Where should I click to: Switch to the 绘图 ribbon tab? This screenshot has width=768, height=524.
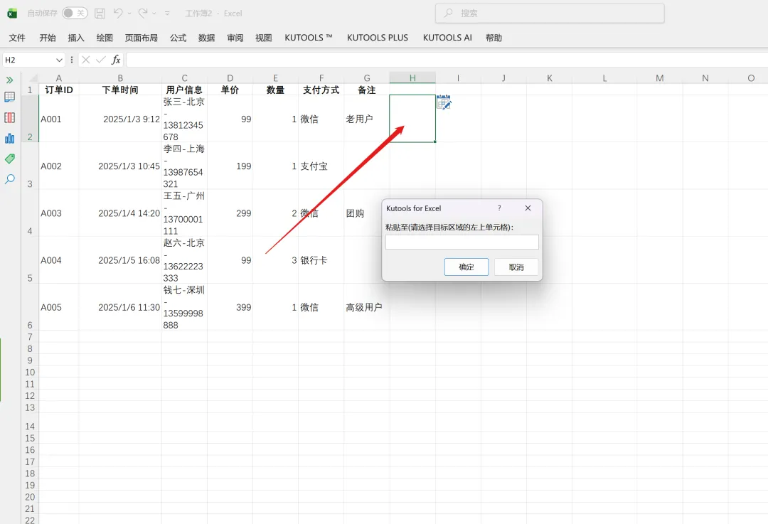coord(105,38)
